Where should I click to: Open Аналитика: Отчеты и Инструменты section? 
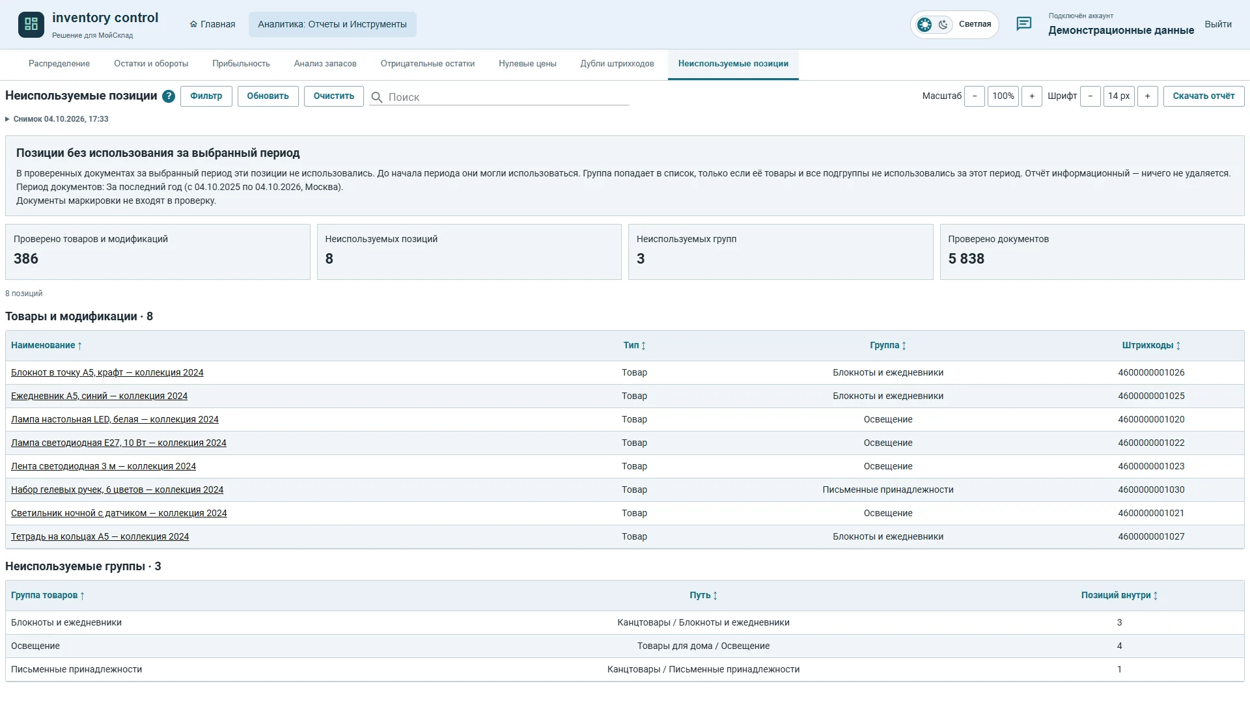(332, 25)
